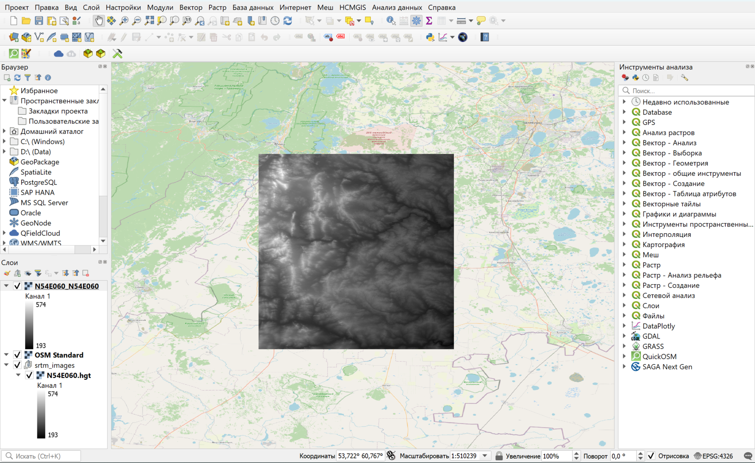
Task: Toggle visibility of N54E060_N54E060 layer
Action: (x=17, y=286)
